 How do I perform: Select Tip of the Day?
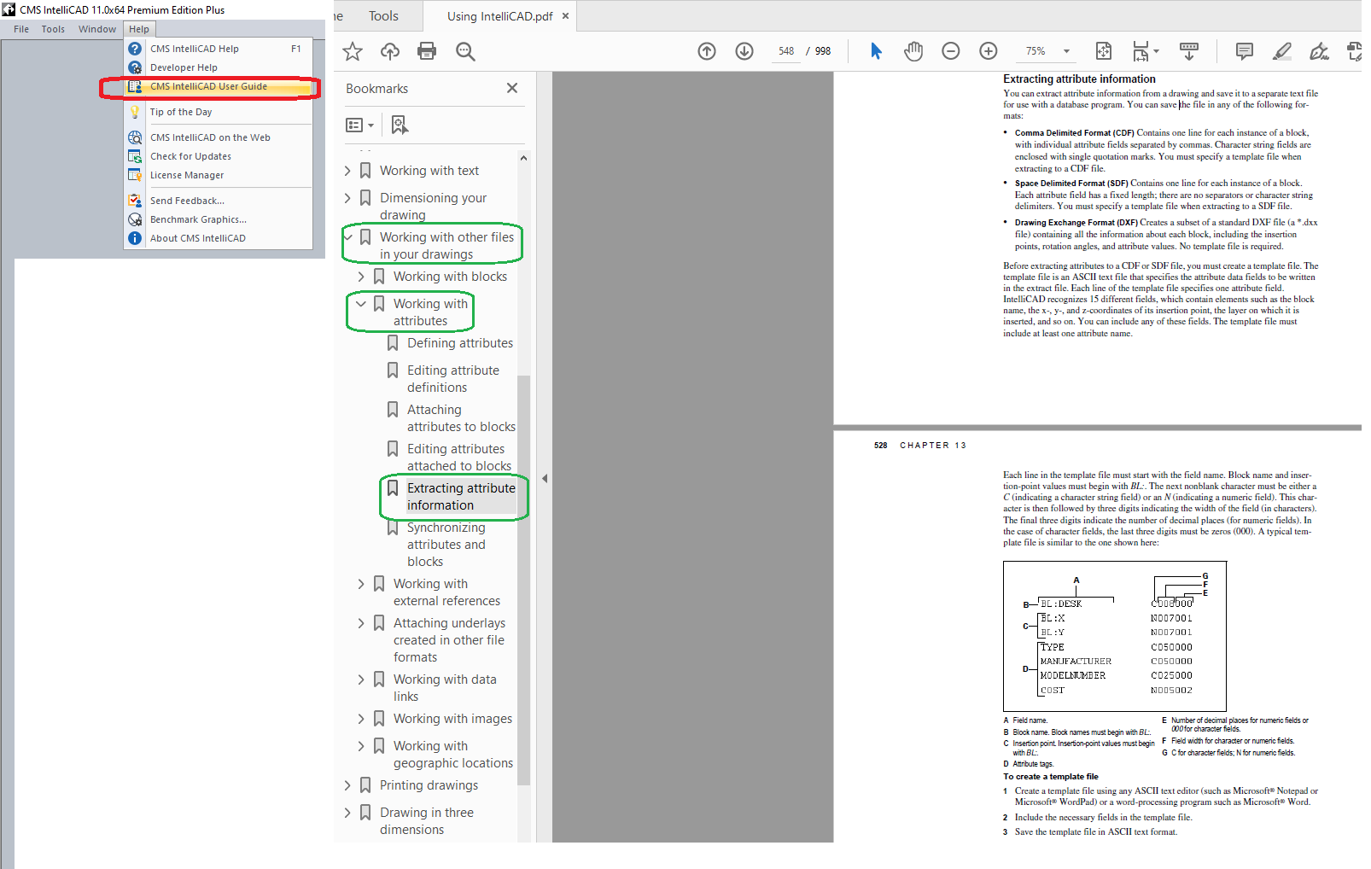tap(219, 112)
